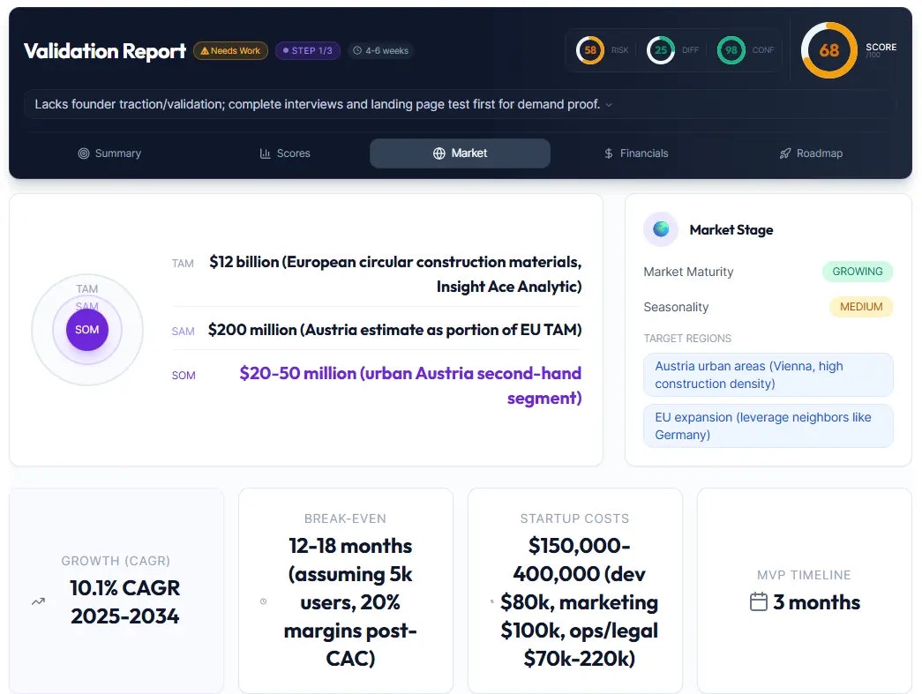Click the Growth CAGR trend arrow icon
The image size is (922, 694).
(x=37, y=603)
